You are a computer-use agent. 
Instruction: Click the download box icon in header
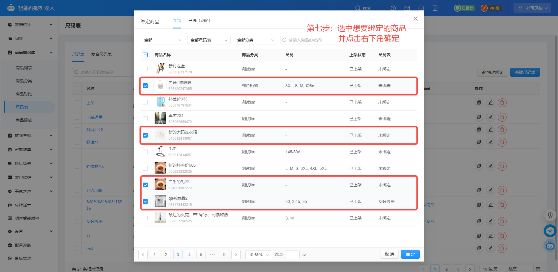point(421,8)
